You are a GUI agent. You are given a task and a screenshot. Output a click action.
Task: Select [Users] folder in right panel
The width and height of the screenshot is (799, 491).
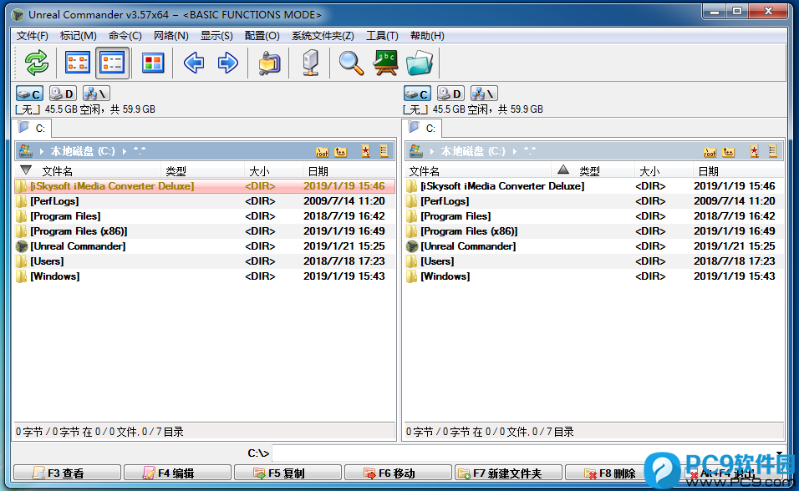pos(595,261)
